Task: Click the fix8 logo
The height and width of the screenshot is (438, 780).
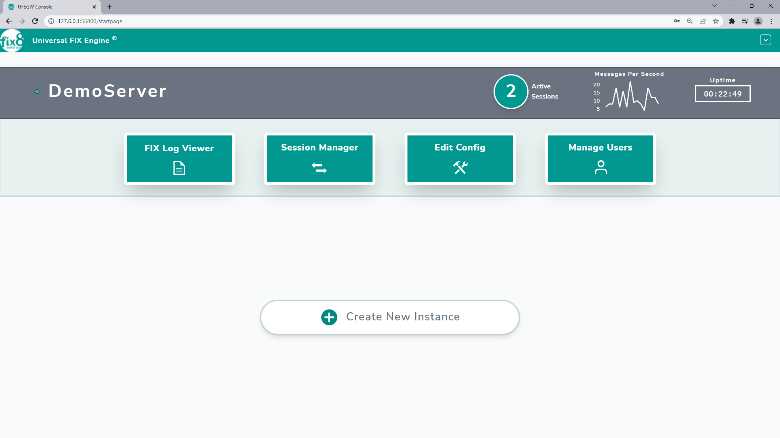Action: [12, 41]
